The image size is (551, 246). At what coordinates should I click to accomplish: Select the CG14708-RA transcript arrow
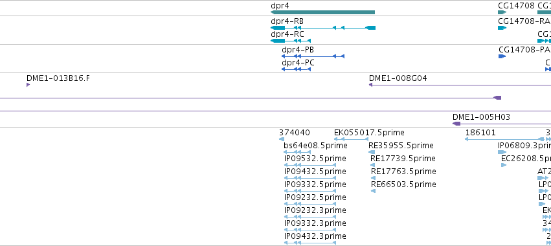click(502, 28)
